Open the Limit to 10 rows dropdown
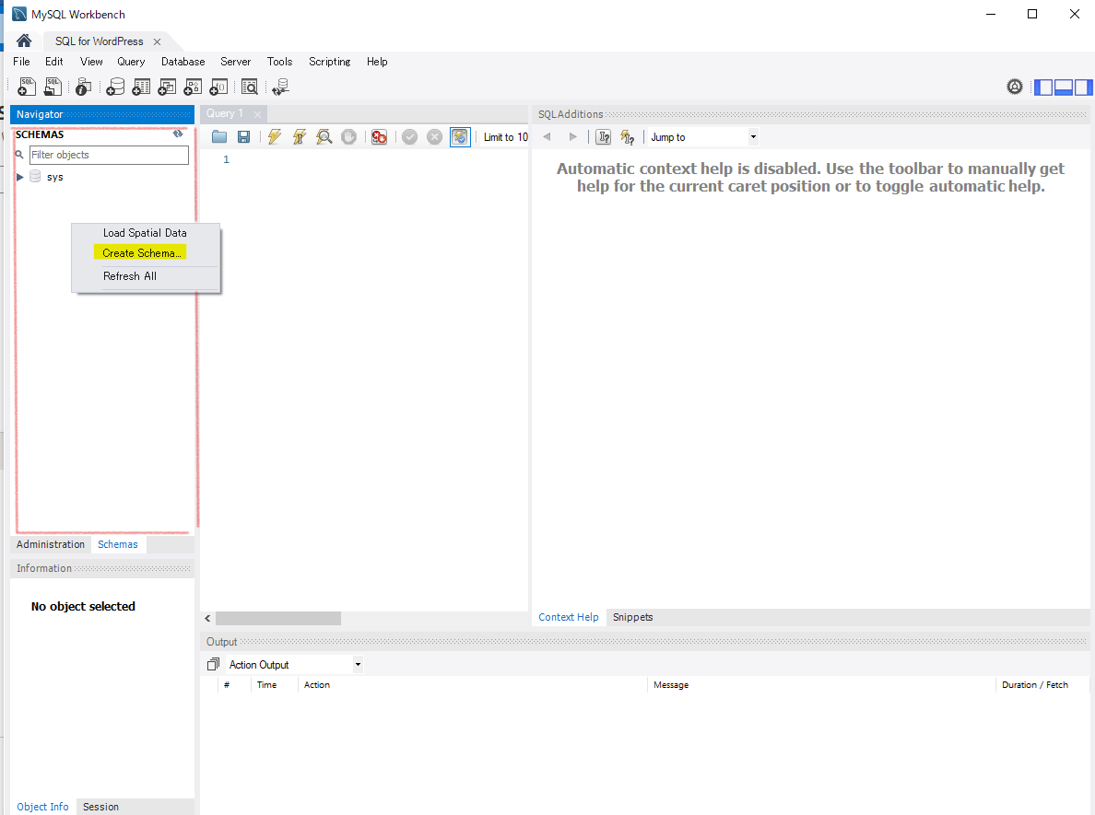Viewport: 1095px width, 815px height. click(504, 136)
